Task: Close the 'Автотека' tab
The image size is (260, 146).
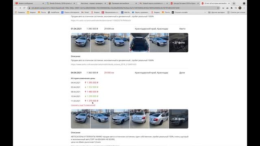Action: (105, 3)
